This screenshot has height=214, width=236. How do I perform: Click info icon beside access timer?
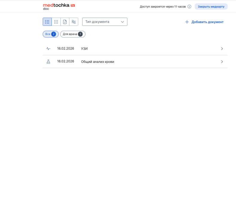(x=189, y=7)
